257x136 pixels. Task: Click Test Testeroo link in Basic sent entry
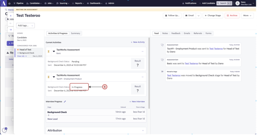[191, 63]
